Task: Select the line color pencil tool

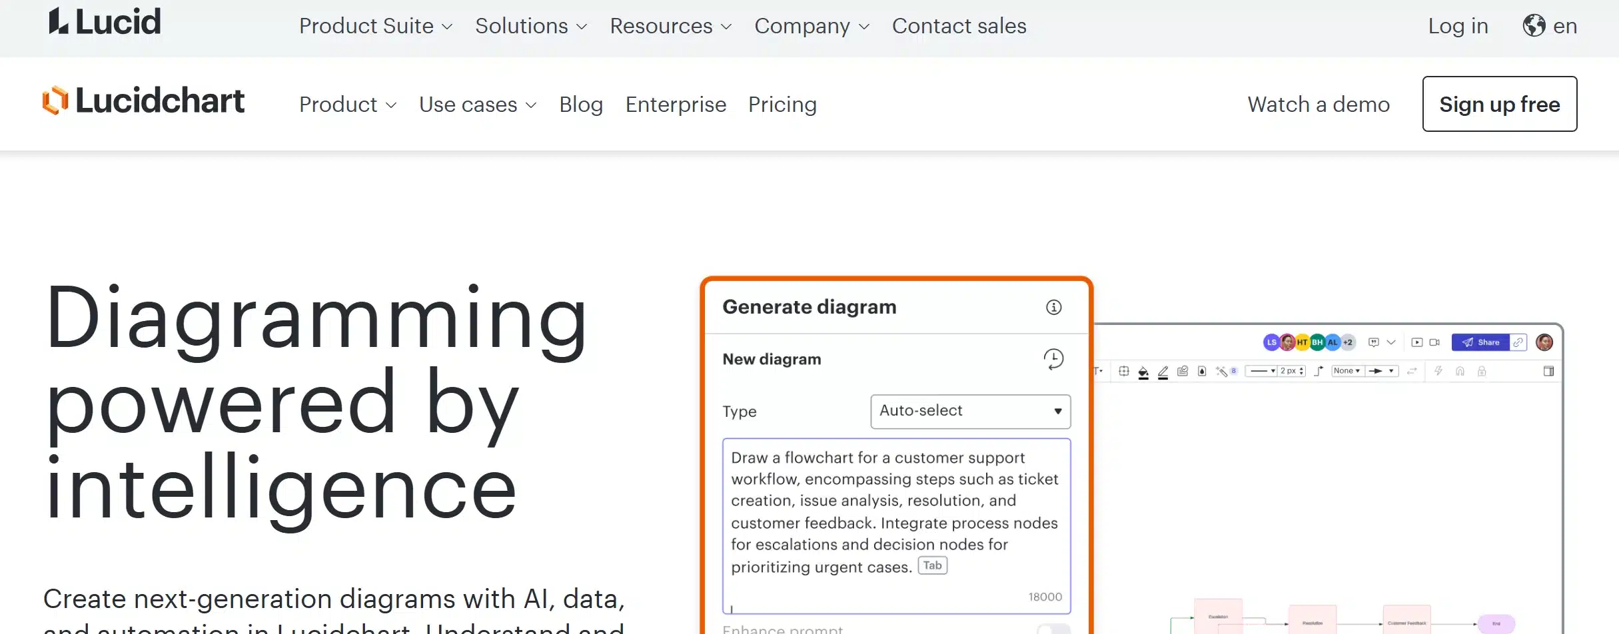Action: pyautogui.click(x=1163, y=372)
